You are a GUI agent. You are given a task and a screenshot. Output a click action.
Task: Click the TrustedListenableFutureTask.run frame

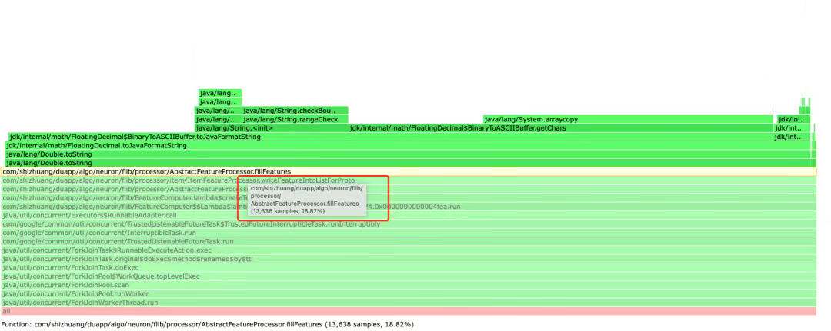[x=408, y=242]
